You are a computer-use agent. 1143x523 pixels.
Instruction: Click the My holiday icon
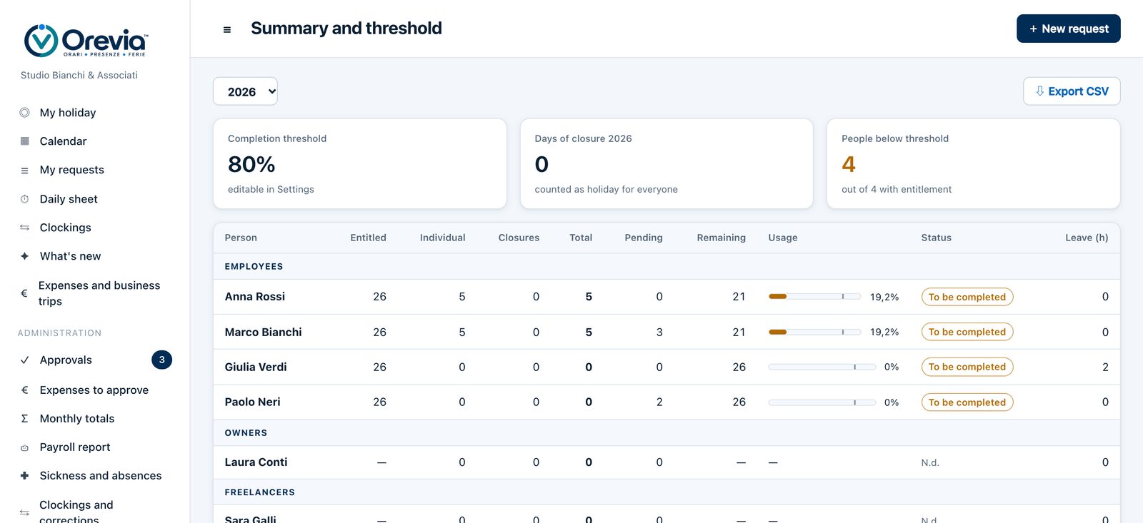pyautogui.click(x=24, y=113)
